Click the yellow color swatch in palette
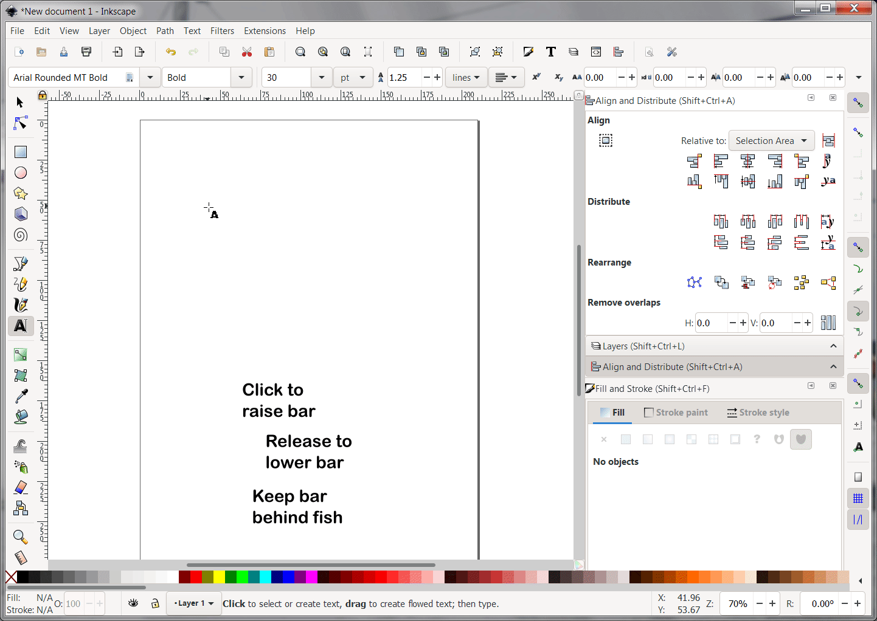 pyautogui.click(x=219, y=577)
